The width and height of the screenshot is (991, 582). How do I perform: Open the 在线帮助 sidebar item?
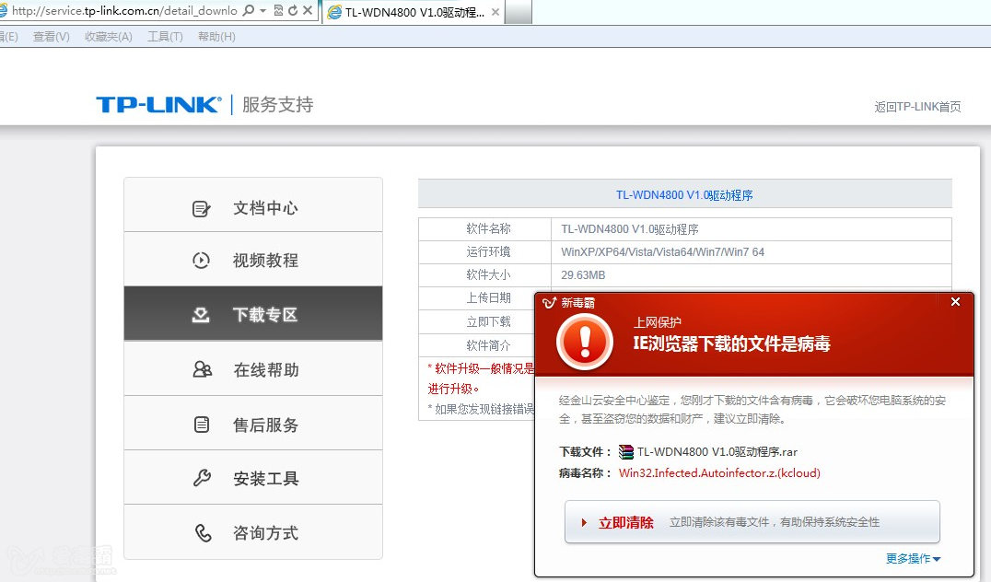point(253,369)
